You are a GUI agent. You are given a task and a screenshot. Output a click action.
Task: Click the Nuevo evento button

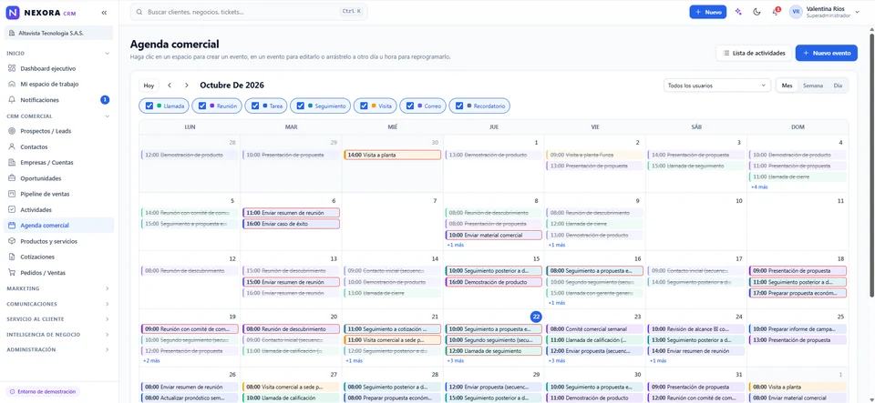coord(826,53)
